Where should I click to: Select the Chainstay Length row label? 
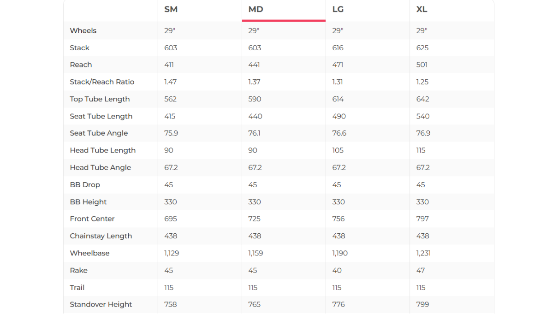pyautogui.click(x=101, y=236)
